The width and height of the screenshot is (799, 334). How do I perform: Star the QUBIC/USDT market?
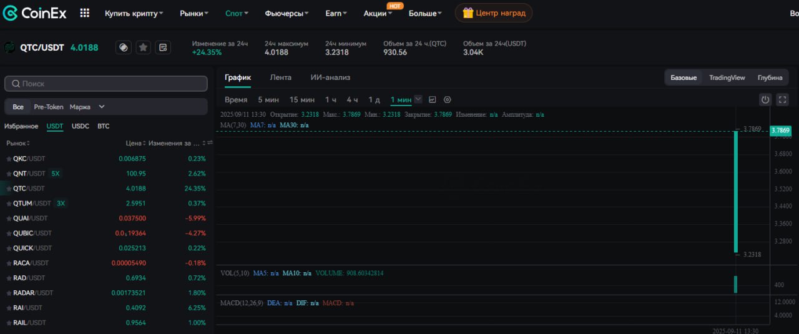(9, 233)
